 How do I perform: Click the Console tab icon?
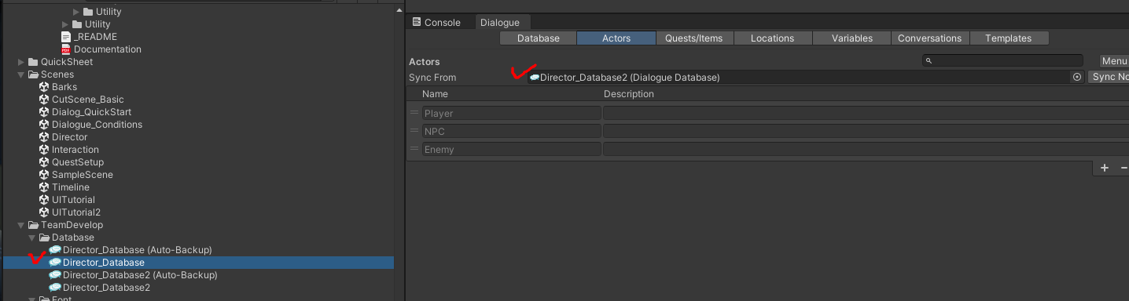[x=417, y=22]
